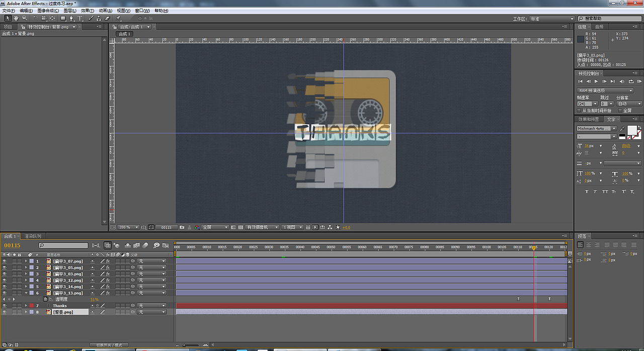This screenshot has height=351, width=644.
Task: Switch to the 音频 tab
Action: (x=599, y=27)
